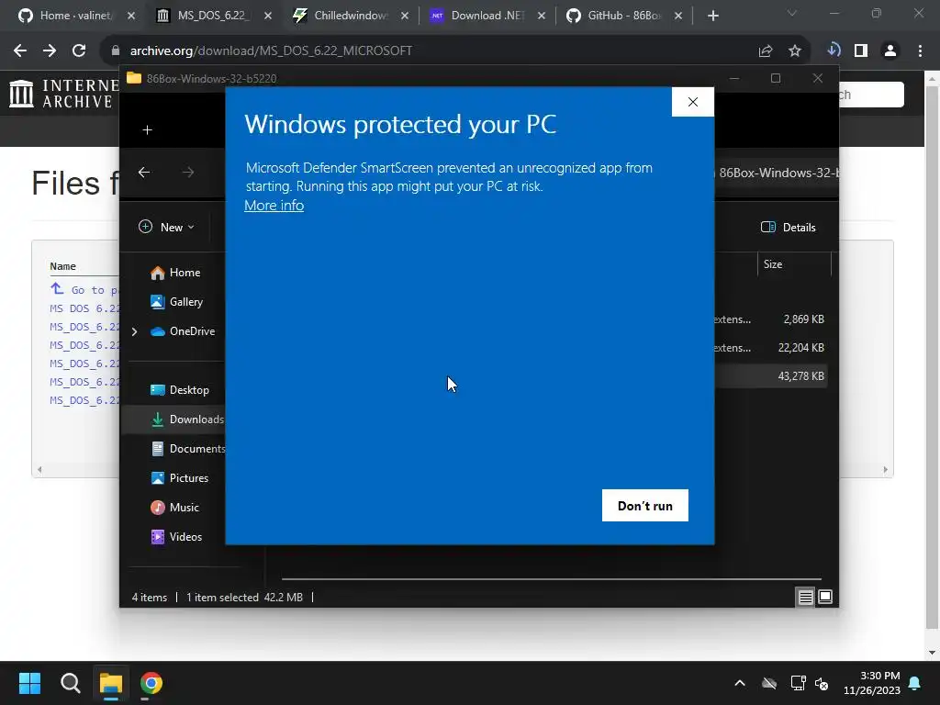Expand the OneDrive tree node
Image resolution: width=940 pixels, height=705 pixels.
[134, 331]
